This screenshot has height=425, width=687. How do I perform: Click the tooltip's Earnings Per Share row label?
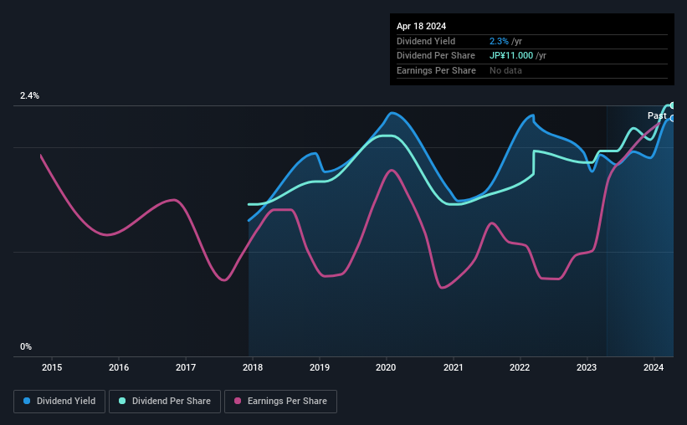click(436, 70)
